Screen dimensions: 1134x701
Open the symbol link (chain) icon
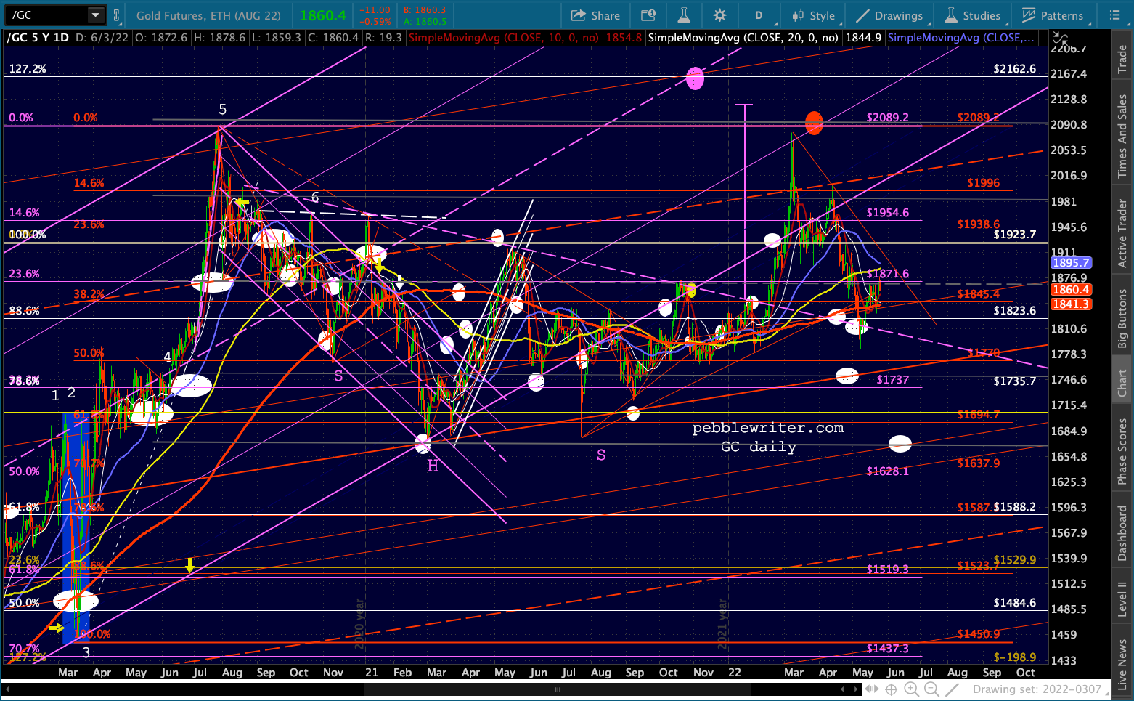pyautogui.click(x=116, y=15)
